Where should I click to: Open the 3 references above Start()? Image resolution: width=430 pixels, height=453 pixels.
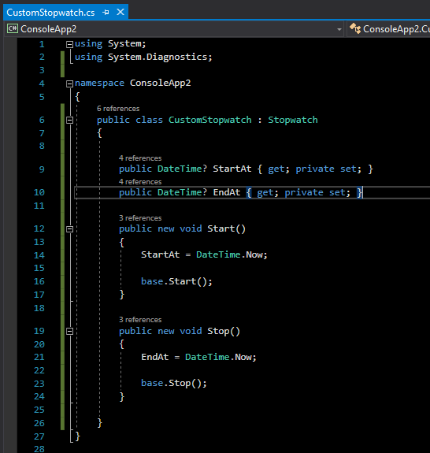click(x=140, y=218)
